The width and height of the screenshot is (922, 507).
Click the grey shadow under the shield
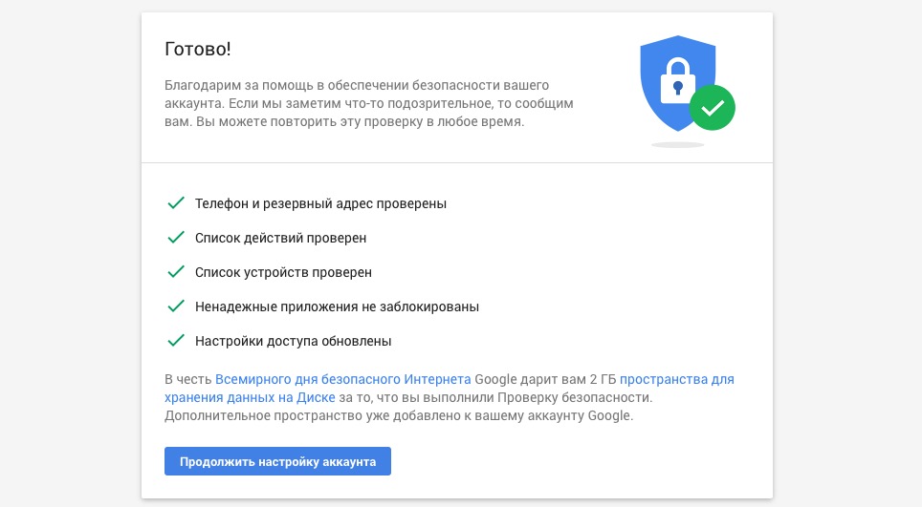coord(677,144)
